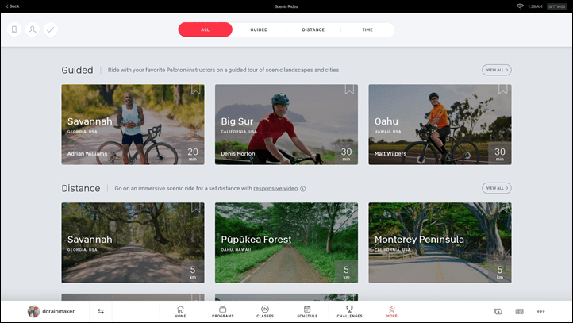The image size is (573, 323).
Task: Click the metrics panel icon in bottom bar
Action: [519, 311]
